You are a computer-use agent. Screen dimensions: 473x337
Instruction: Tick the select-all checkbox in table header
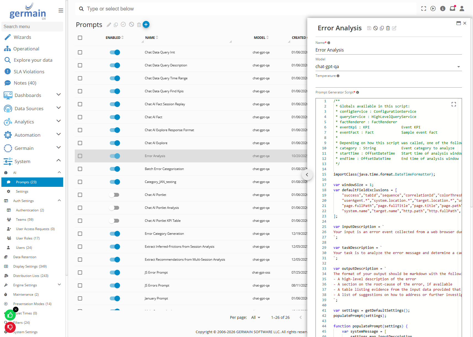pyautogui.click(x=80, y=38)
